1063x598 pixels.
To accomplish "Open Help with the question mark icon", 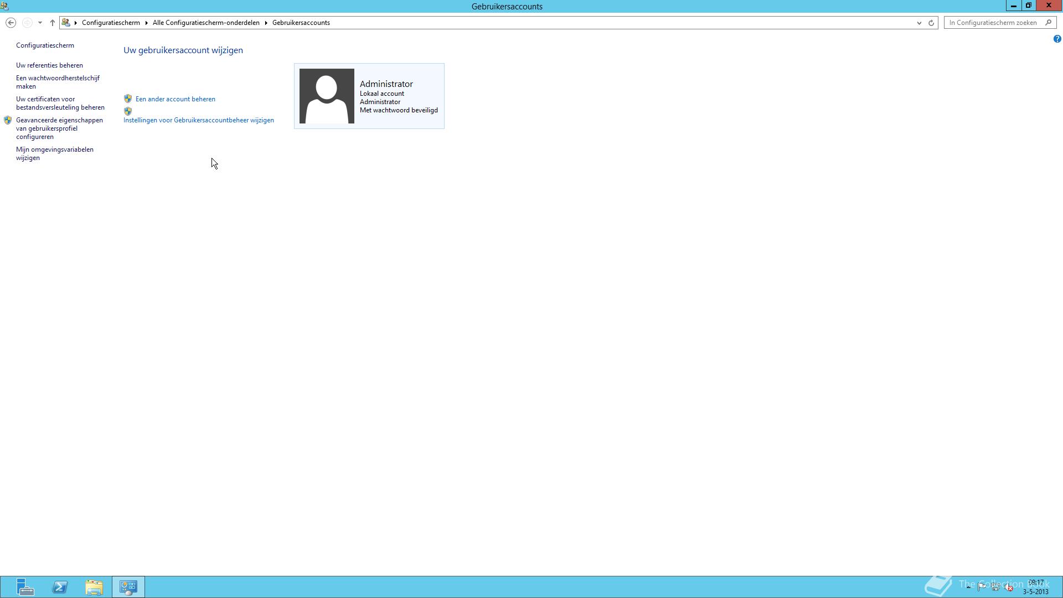I will coord(1057,39).
